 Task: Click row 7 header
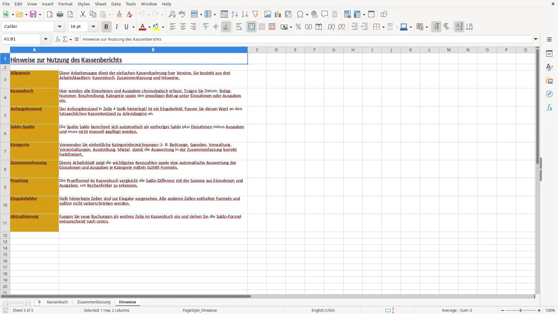tap(5, 151)
